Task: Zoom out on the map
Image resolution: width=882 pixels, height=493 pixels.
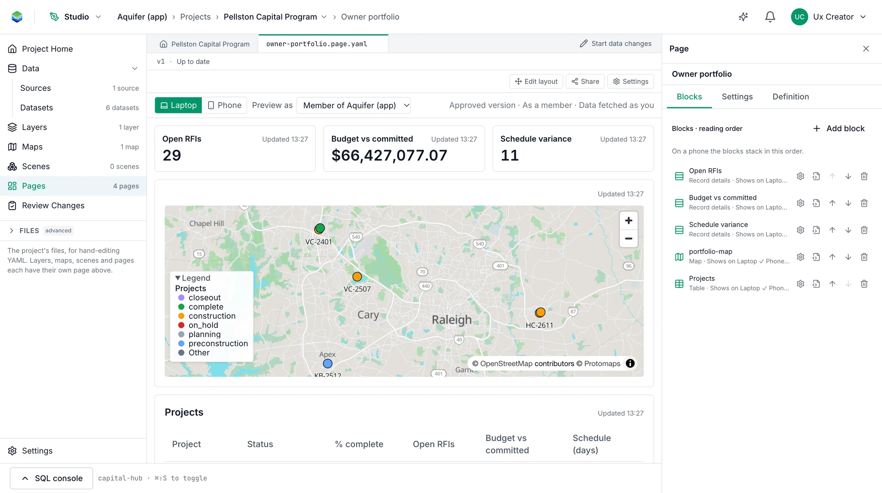Action: pos(628,239)
